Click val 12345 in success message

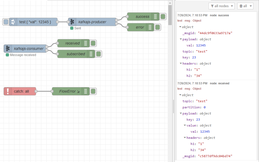201,45
